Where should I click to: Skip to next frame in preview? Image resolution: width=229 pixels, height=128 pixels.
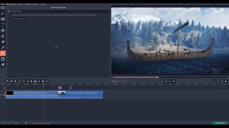pos(174,81)
